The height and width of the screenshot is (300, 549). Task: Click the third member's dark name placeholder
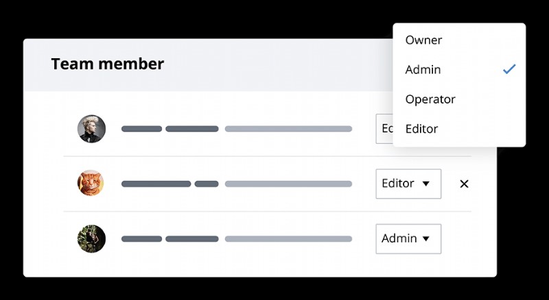(170, 238)
